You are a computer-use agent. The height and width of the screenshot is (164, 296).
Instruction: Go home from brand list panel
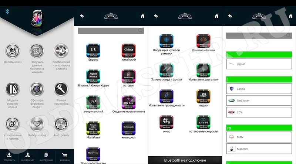pyautogui.click(x=291, y=16)
